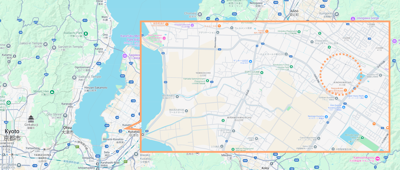Viewport: 400px width, 170px height.
Task: Click the Kitayamada Hall purple marker
Action: [x=192, y=25]
